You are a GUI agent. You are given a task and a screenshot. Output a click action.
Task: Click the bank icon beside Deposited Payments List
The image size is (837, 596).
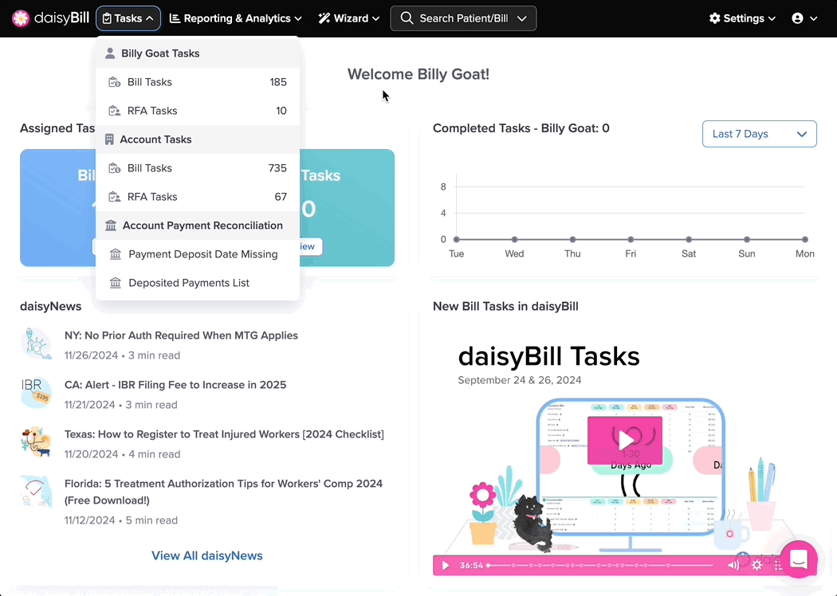click(116, 283)
